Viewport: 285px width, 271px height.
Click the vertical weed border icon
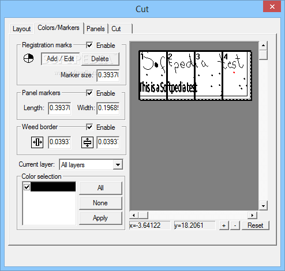tap(87, 142)
